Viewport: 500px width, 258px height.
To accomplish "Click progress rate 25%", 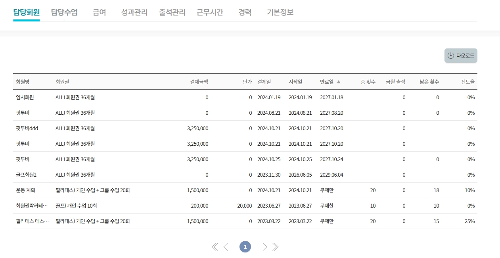I will pyautogui.click(x=470, y=221).
